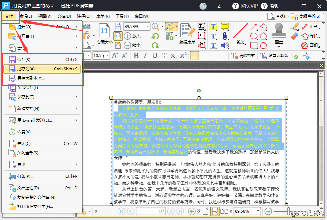Select the highlight text T tool
The image size is (327, 220).
coord(213,27)
